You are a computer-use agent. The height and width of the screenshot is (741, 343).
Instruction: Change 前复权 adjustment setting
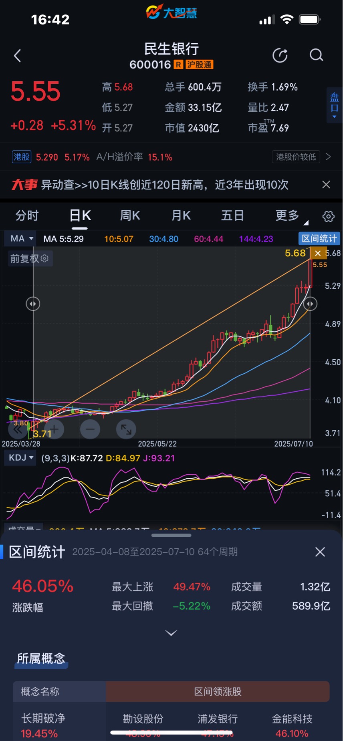30,258
